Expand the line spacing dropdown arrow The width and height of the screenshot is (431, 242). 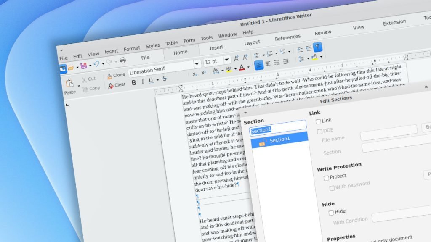point(308,58)
